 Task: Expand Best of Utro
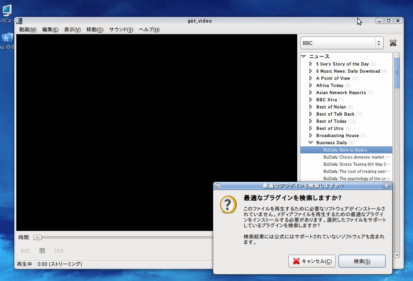tap(311, 128)
